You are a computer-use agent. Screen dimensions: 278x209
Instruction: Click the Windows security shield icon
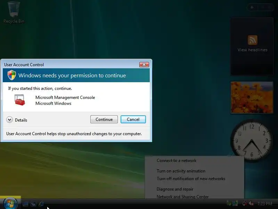pyautogui.click(x=12, y=75)
